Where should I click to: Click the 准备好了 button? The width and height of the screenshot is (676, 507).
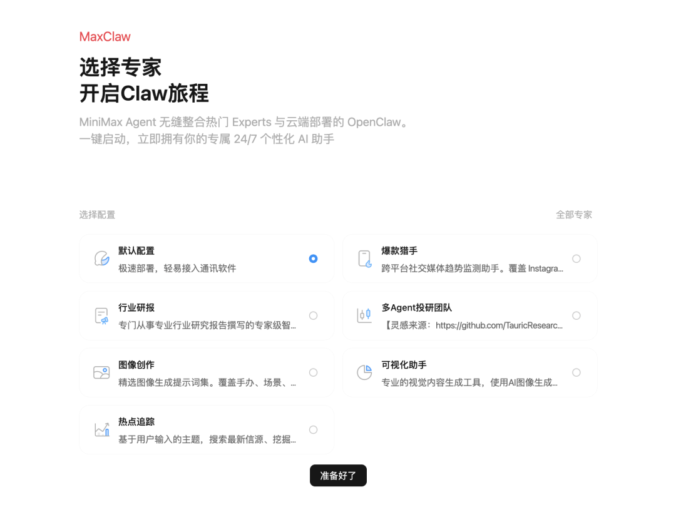click(338, 476)
